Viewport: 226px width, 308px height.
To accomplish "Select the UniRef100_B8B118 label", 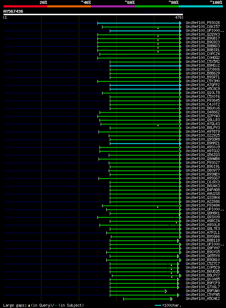I will 203,241.
